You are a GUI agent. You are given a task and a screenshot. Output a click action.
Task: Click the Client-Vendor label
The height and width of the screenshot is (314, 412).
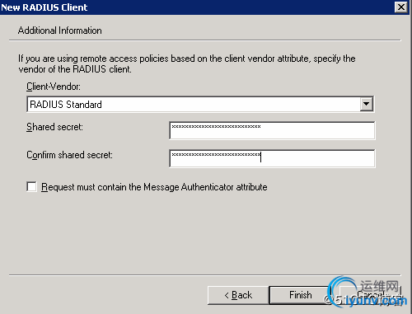(x=54, y=87)
